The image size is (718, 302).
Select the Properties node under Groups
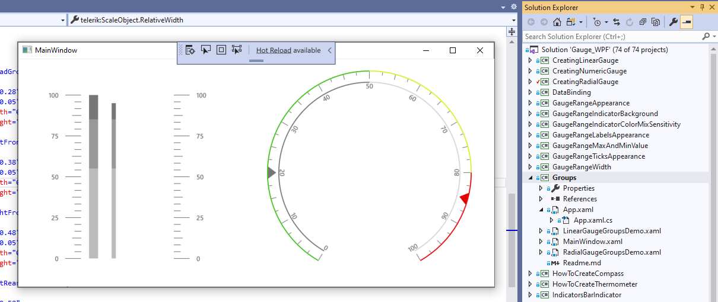579,188
